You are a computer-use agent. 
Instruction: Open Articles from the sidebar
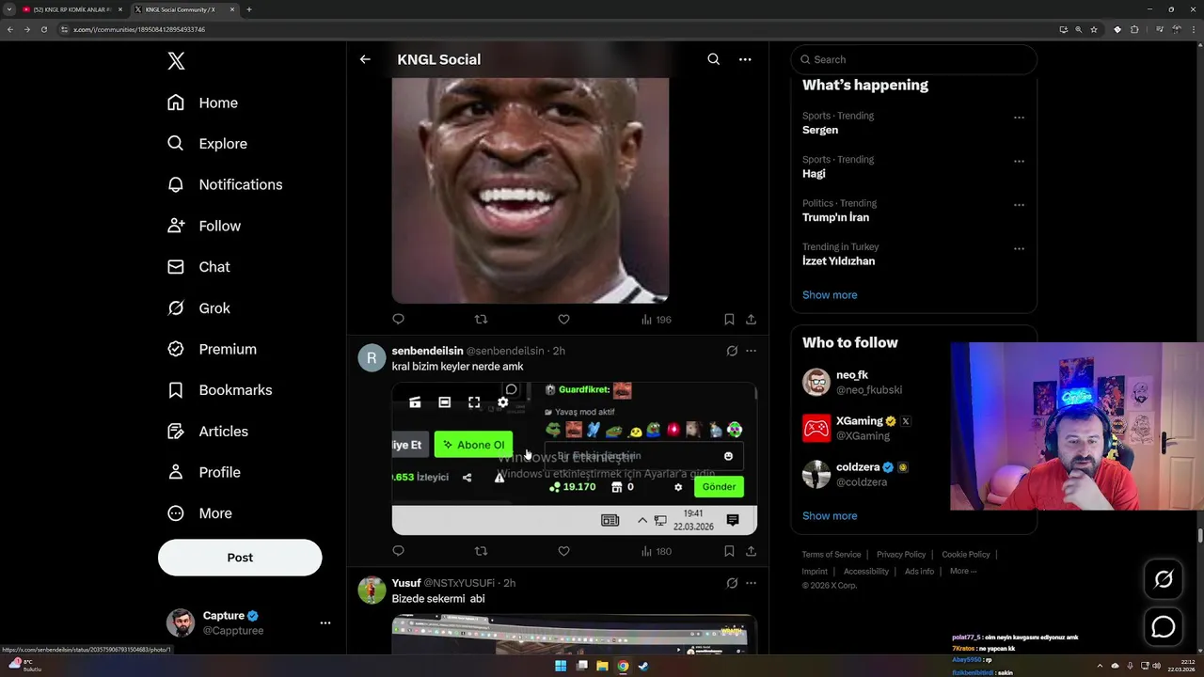click(x=208, y=432)
